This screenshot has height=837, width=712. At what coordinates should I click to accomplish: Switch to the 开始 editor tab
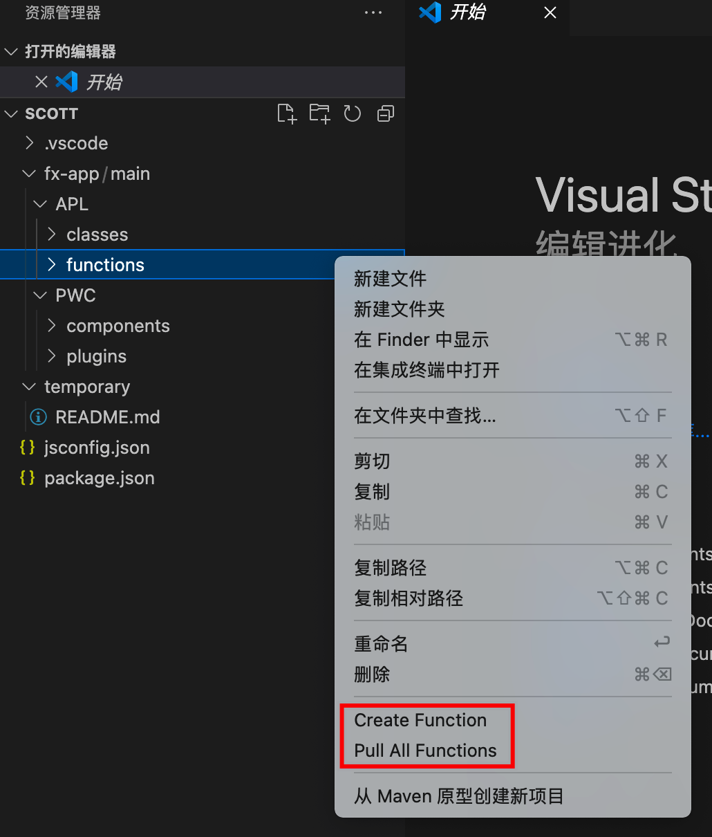click(x=467, y=13)
